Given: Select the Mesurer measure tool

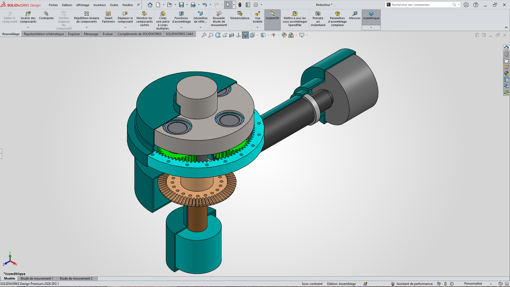Looking at the screenshot, I should 355,16.
